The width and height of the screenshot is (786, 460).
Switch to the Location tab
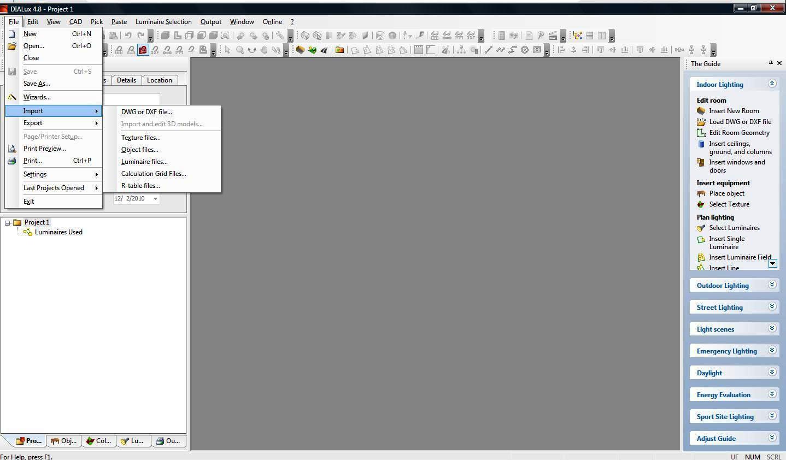159,80
